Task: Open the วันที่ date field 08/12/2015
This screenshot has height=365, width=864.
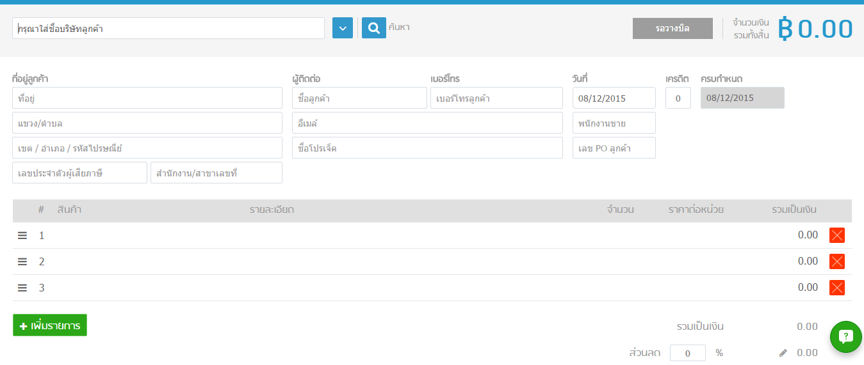Action: pyautogui.click(x=614, y=98)
